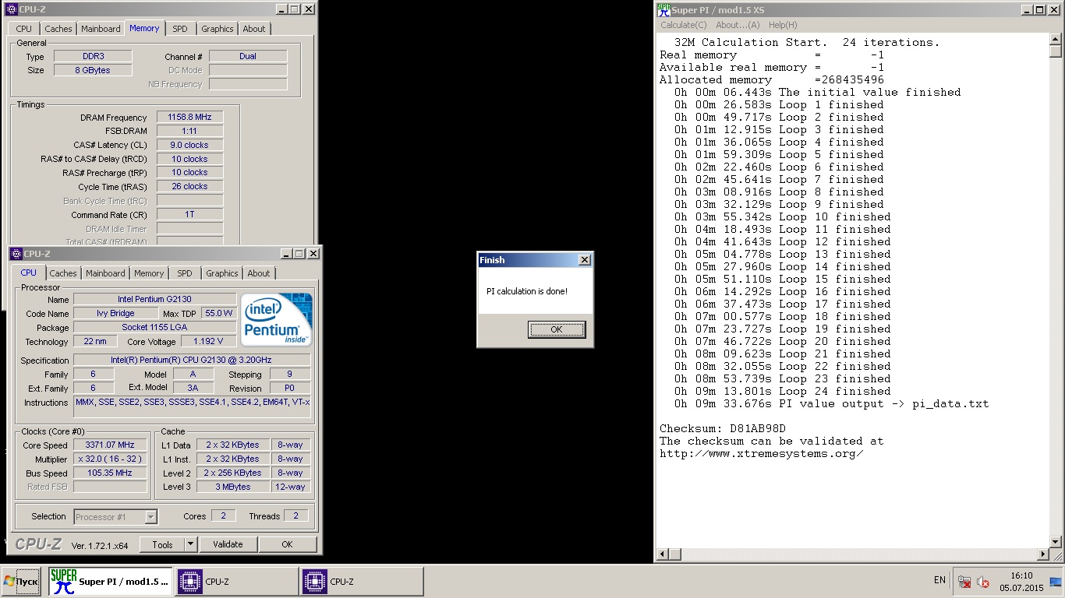The image size is (1065, 598).
Task: Click the Level 3 cache 3 MBytes value
Action: pos(232,487)
